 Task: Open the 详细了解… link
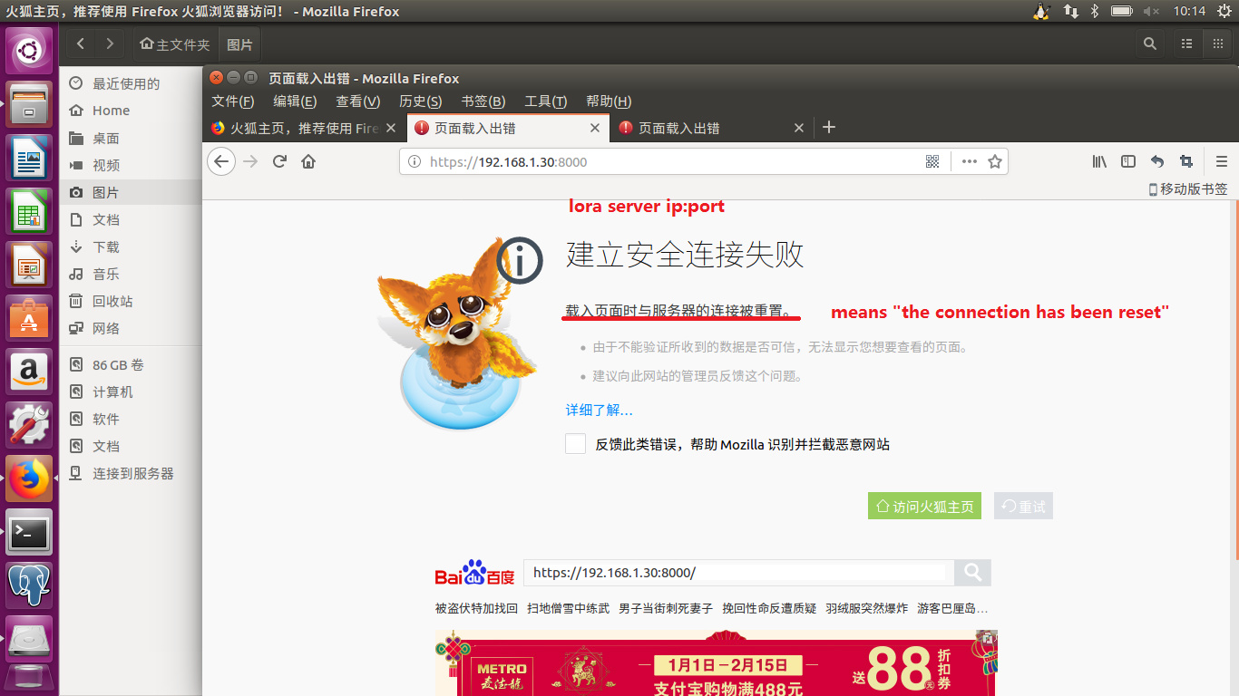(599, 410)
